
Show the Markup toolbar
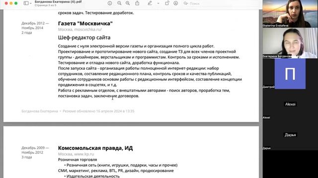point(175,3)
